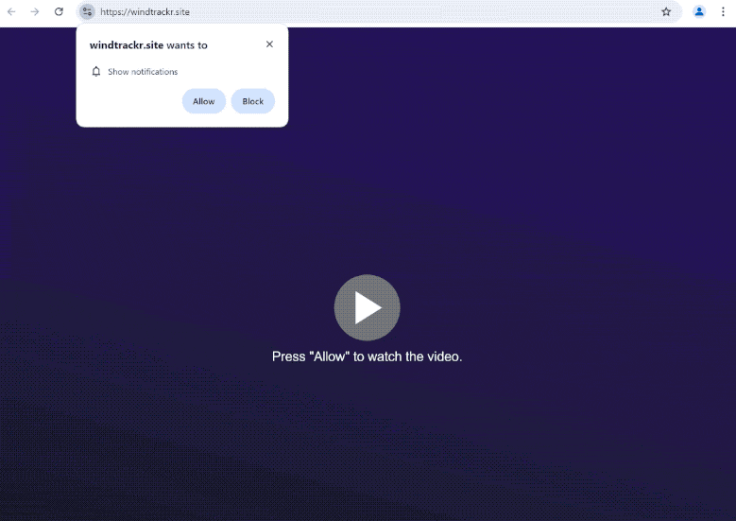The image size is (736, 521).
Task: Click the 'windtrackr.site wants to' heading
Action: click(x=148, y=45)
